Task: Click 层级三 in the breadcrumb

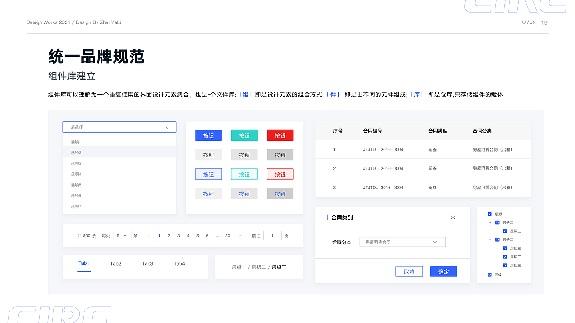Action: click(x=279, y=267)
